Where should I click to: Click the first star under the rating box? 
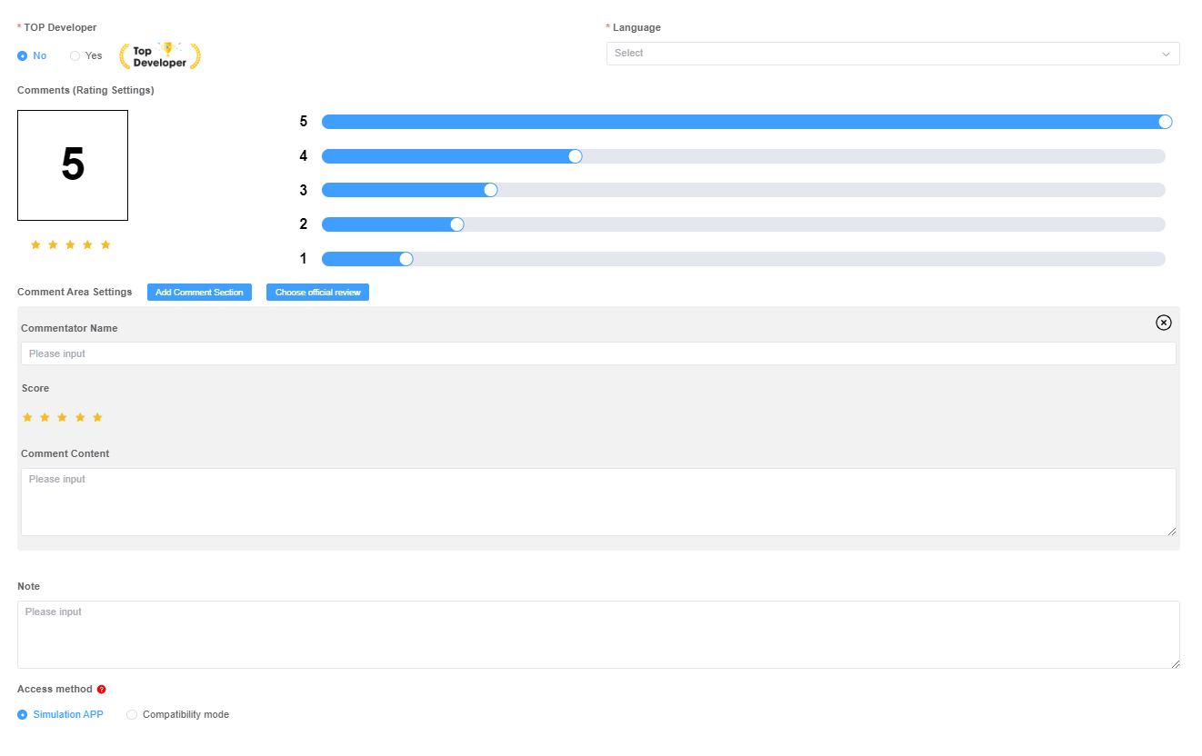coord(35,244)
